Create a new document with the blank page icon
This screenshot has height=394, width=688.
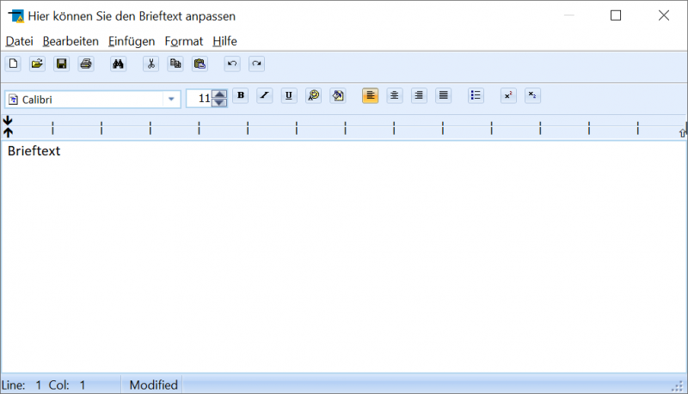[13, 64]
